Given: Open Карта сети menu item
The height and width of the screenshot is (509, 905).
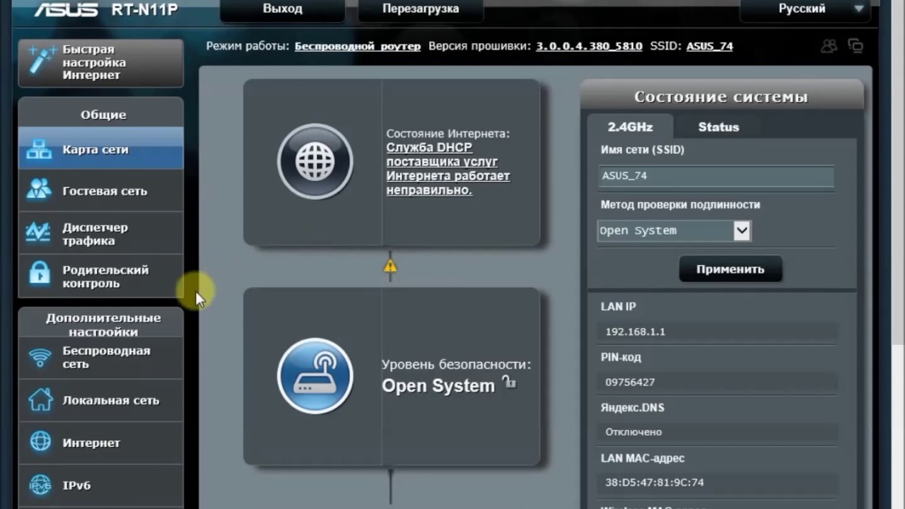Looking at the screenshot, I should pos(100,149).
